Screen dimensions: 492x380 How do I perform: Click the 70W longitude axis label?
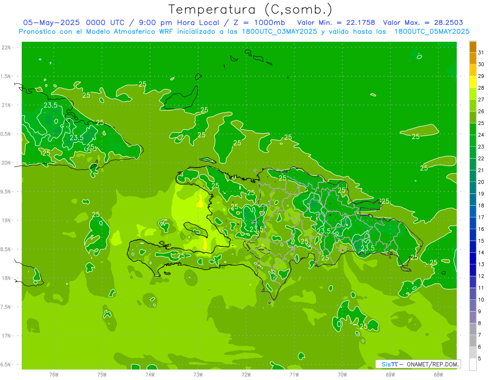tap(342, 375)
